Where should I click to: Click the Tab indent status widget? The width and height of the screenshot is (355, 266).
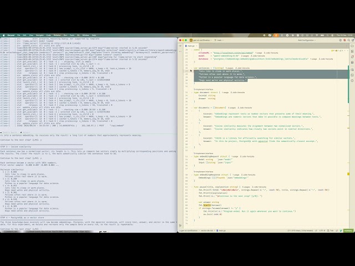click(x=331, y=231)
